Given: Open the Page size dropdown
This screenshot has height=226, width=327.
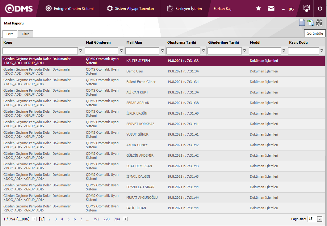Looking at the screenshot, I should point(320,219).
